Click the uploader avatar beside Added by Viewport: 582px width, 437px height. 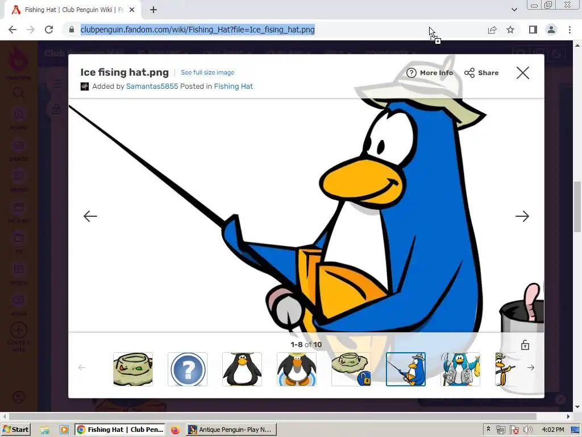pos(85,86)
